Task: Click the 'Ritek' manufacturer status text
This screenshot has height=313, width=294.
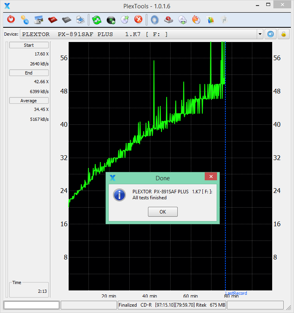Action: tap(201, 305)
